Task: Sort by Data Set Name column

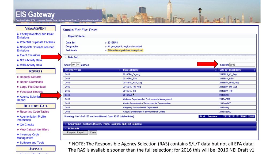Action: tap(169, 70)
